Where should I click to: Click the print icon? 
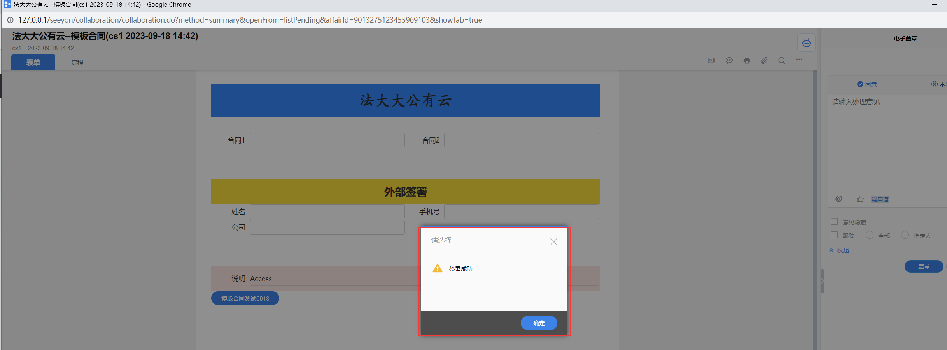(x=747, y=60)
